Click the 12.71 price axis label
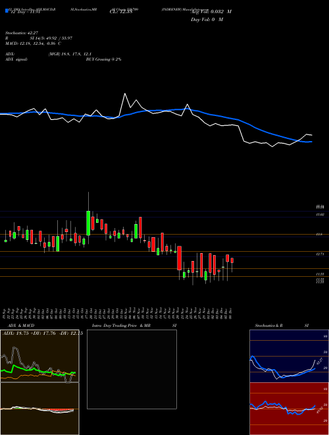The image size is (329, 435). [x=320, y=254]
